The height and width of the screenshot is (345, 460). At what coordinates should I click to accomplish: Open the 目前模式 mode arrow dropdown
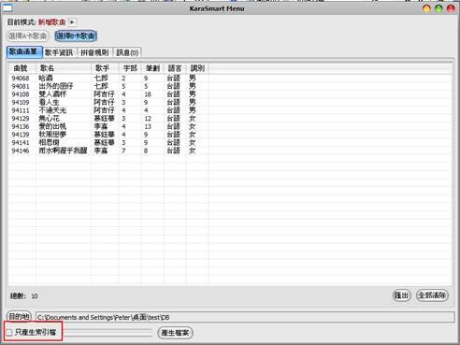72,22
